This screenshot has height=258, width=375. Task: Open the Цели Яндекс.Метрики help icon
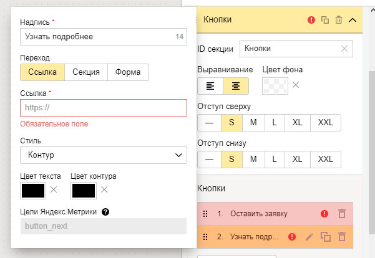[105, 212]
